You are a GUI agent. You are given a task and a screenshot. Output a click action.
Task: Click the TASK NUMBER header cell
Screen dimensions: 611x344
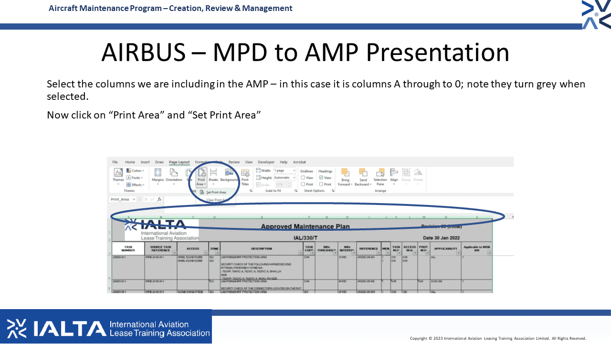[x=128, y=248]
